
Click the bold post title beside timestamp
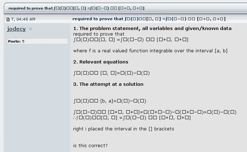[x=149, y=19]
